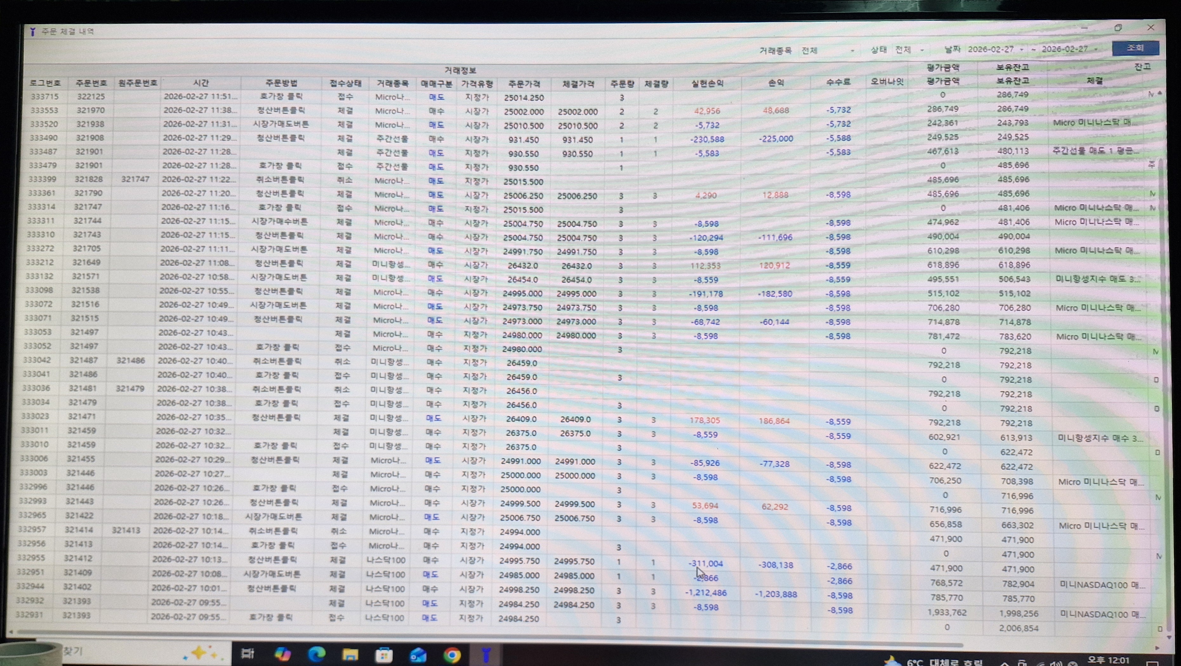This screenshot has height=666, width=1181.
Task: Open the trading app icon in taskbar
Action: tap(486, 655)
